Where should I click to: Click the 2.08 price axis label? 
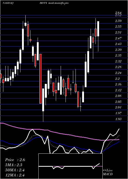click(118, 96)
